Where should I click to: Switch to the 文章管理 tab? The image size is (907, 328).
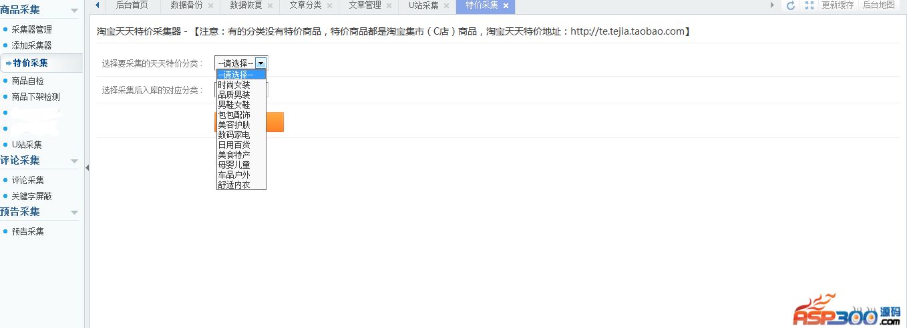(x=365, y=5)
